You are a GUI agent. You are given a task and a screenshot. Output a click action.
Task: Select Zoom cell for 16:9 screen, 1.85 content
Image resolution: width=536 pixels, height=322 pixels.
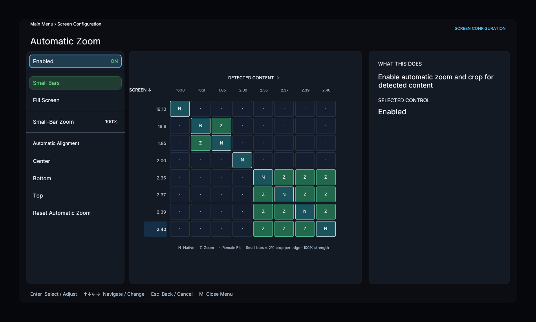[x=221, y=126]
